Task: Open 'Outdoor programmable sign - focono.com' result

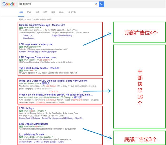Action: (42, 25)
